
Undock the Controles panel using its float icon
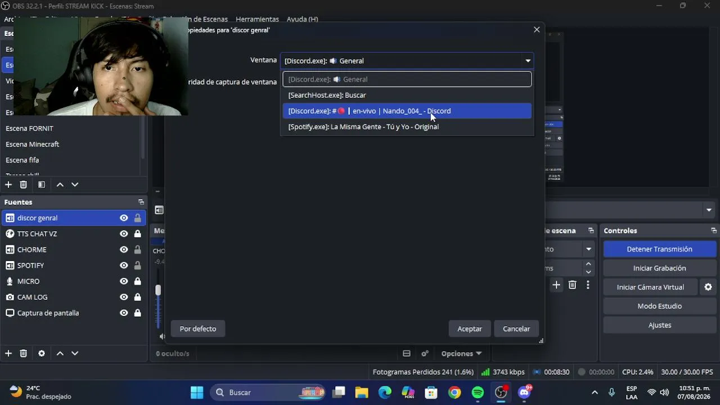[714, 231]
